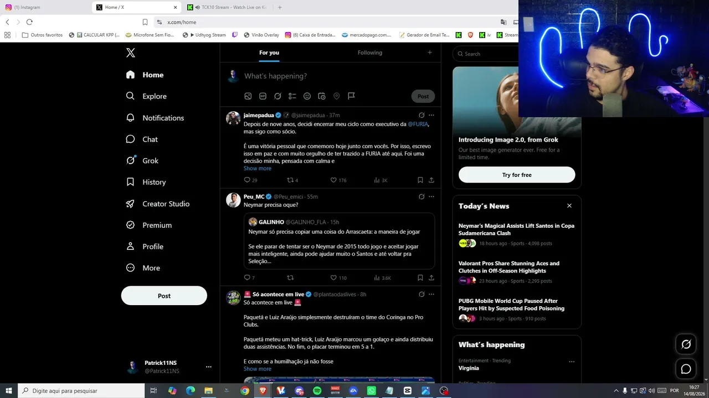
Task: Open Notifications in the sidebar
Action: 155,118
